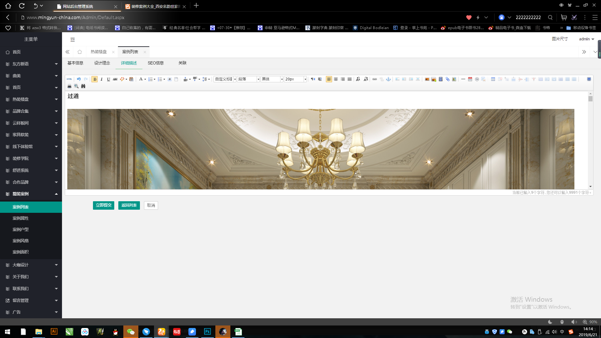This screenshot has height=338, width=601.
Task: Open find and replace binoculars icon
Action: point(83,86)
